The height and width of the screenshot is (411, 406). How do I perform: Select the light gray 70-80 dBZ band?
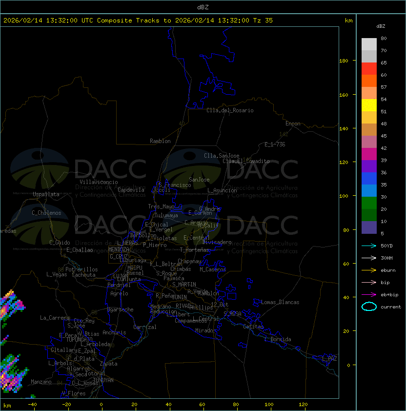pos(369,44)
